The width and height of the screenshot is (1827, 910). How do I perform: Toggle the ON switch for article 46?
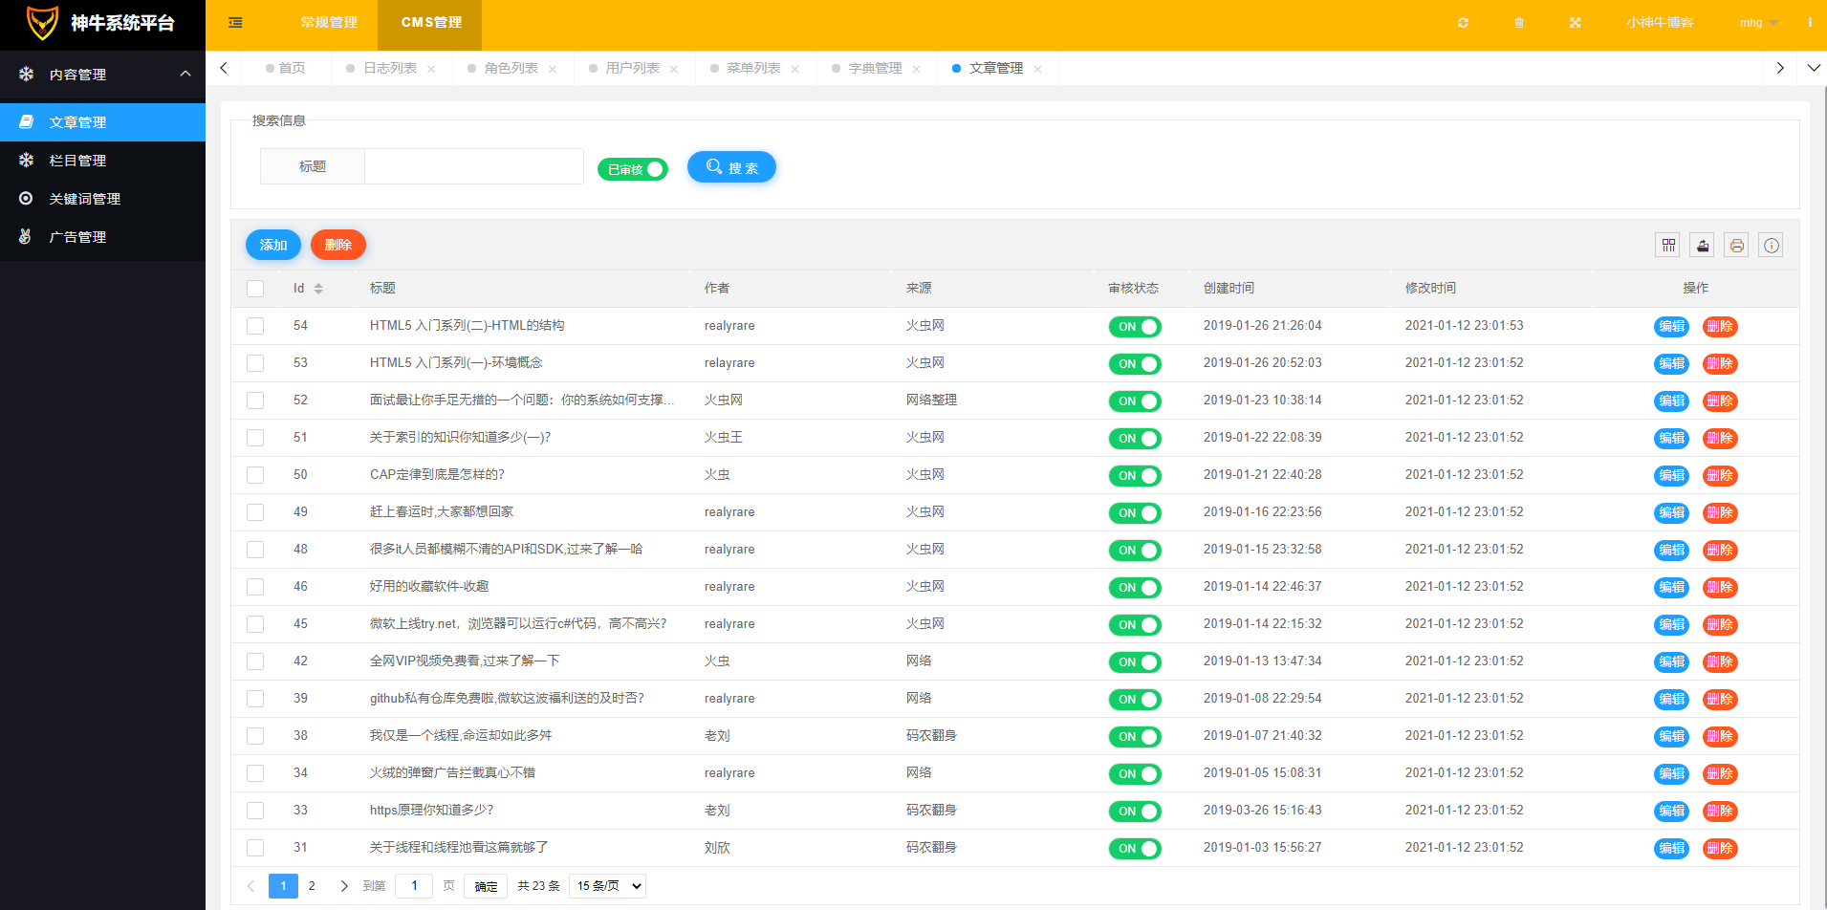pyautogui.click(x=1135, y=588)
